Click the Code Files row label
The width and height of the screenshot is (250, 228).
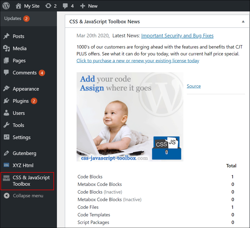click(88, 207)
